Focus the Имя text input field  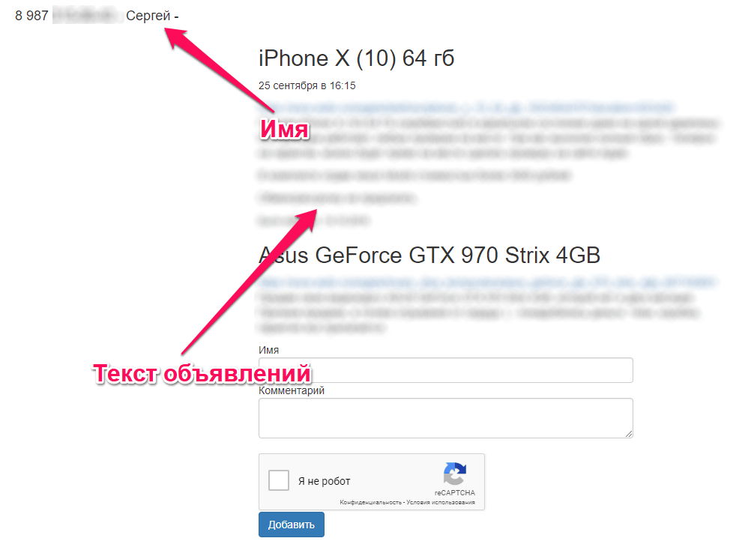click(445, 370)
